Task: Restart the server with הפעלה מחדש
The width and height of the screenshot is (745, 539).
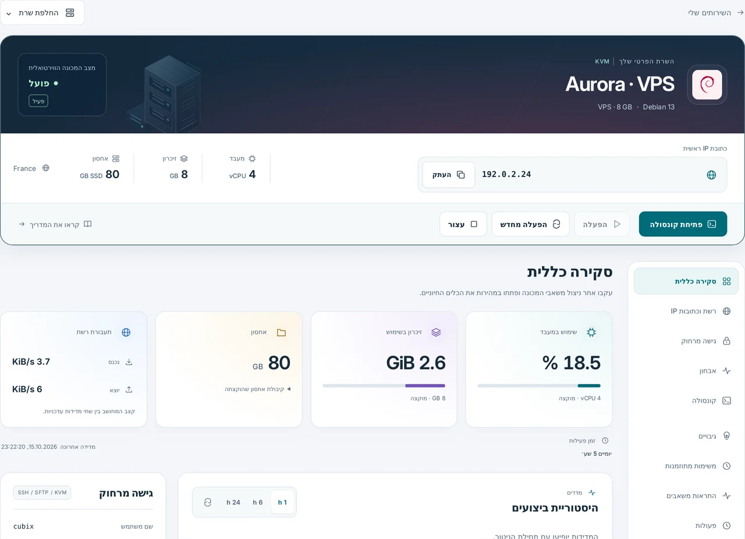Action: 530,224
